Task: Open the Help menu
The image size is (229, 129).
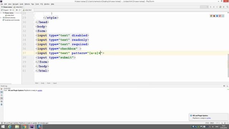Action: 53,4
